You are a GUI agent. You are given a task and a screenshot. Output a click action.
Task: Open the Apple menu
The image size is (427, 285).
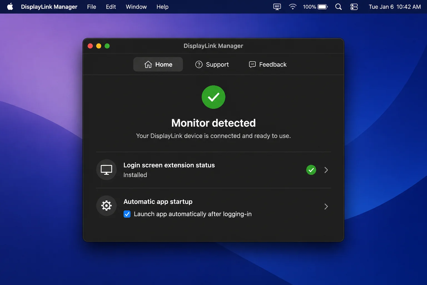pyautogui.click(x=10, y=7)
